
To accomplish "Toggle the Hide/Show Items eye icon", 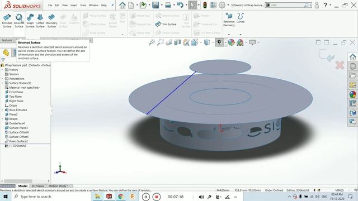I will (219, 42).
